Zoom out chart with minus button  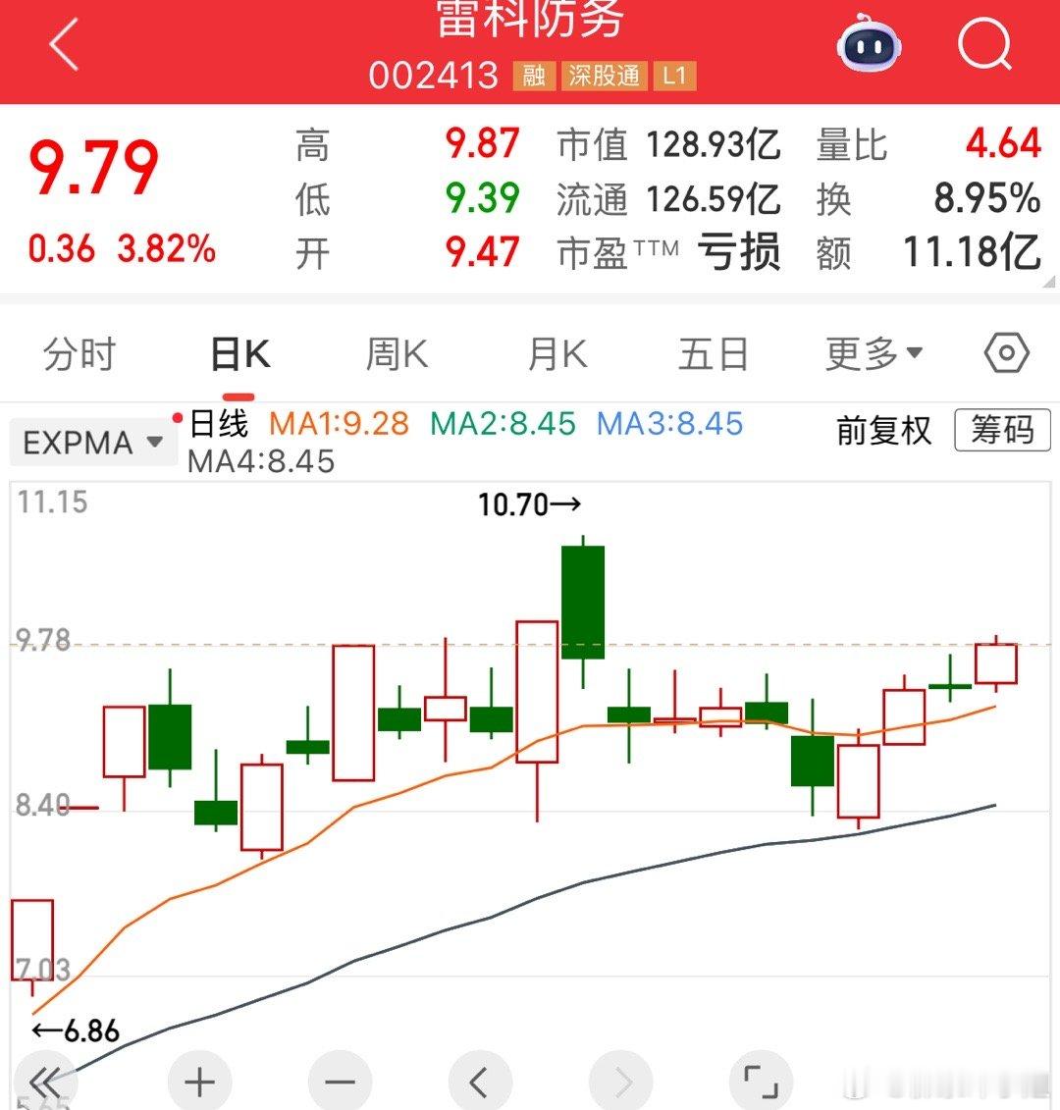click(x=340, y=1082)
